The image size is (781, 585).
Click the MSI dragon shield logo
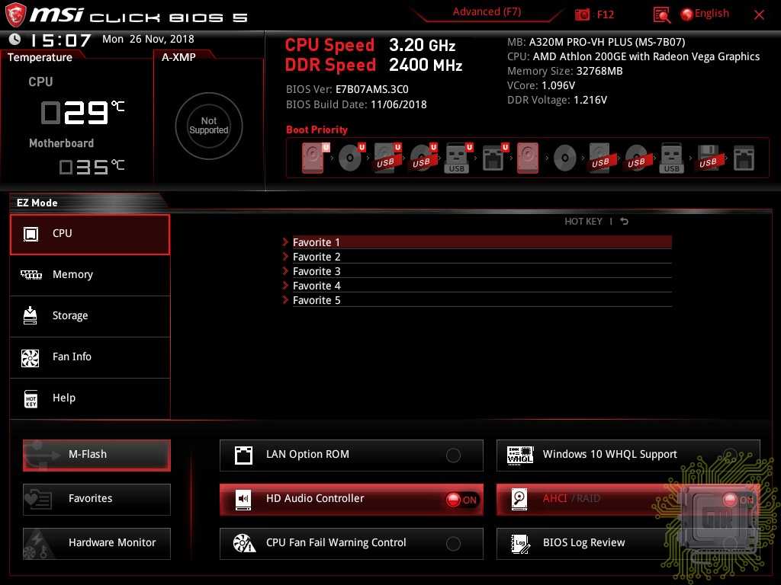coord(15,15)
